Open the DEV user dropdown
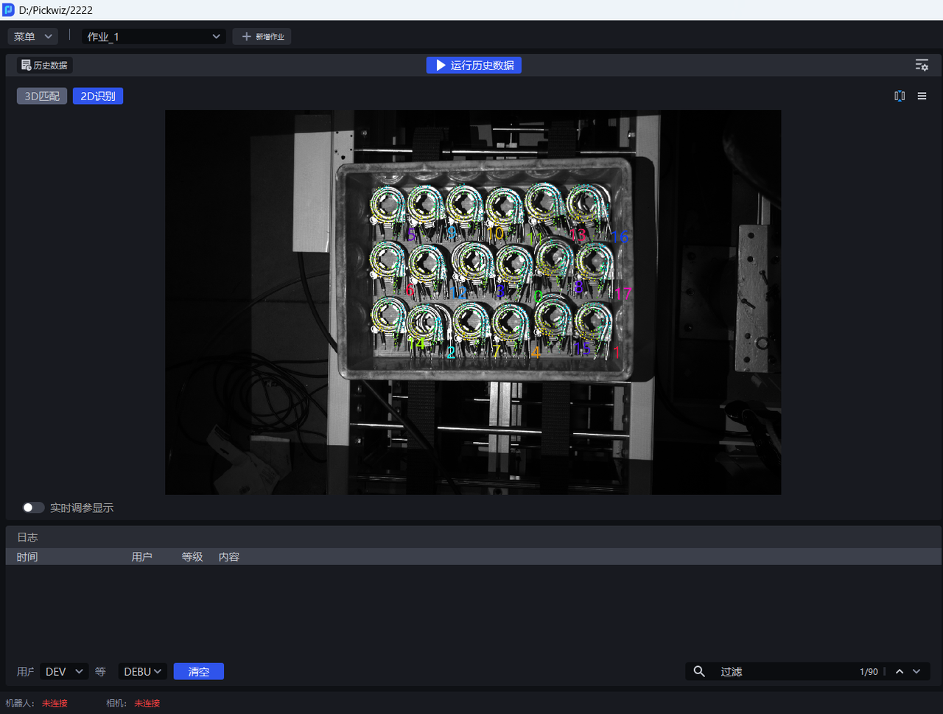Screen dimensions: 943x714 coord(64,671)
